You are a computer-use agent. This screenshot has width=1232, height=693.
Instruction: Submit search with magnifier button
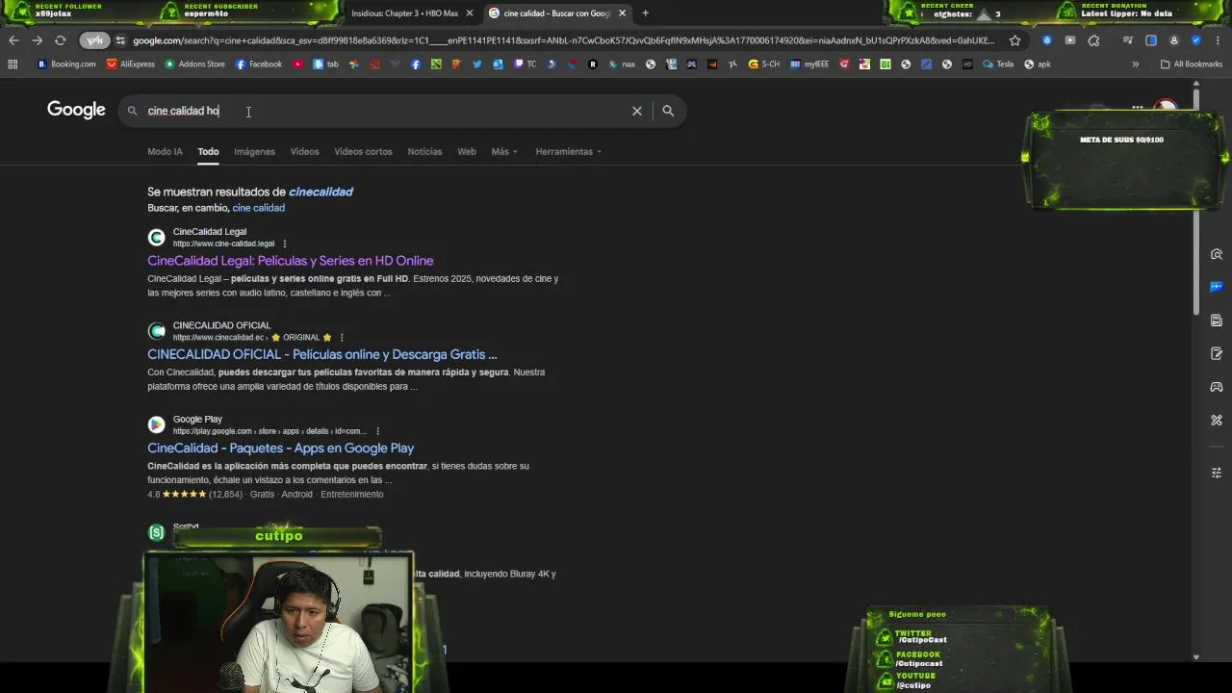point(668,111)
